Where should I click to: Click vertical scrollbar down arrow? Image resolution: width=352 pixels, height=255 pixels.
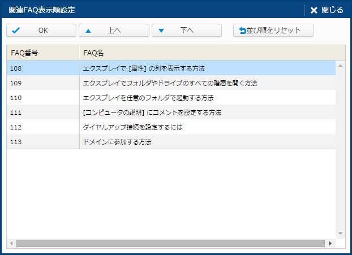340,233
